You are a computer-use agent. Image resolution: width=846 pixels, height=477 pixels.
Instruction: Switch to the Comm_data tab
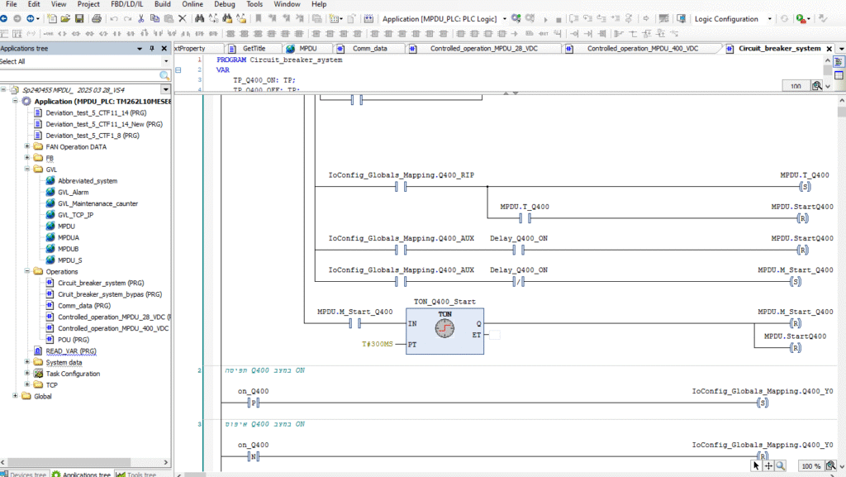pos(369,49)
